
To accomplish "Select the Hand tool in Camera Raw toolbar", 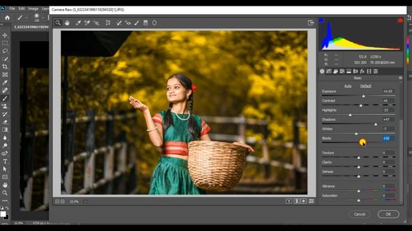I will (67, 23).
